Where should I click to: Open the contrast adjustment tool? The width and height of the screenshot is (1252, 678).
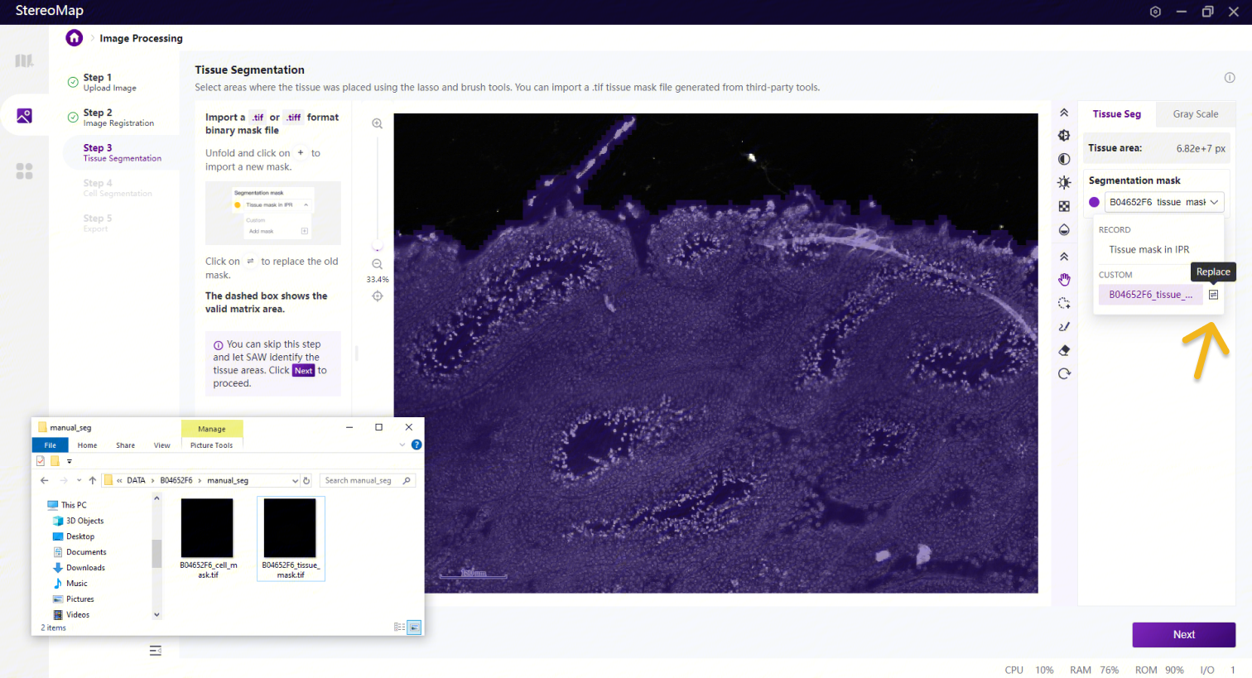(1064, 159)
